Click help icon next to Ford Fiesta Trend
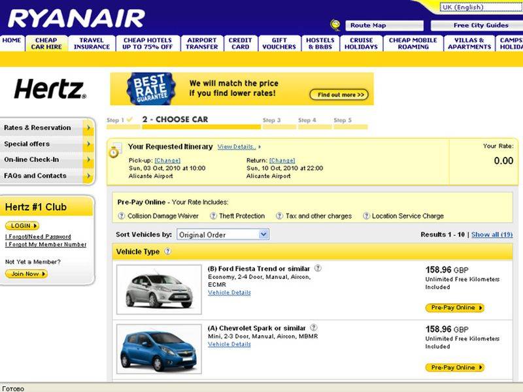Viewport: 523px width, 392px height. tap(318, 268)
